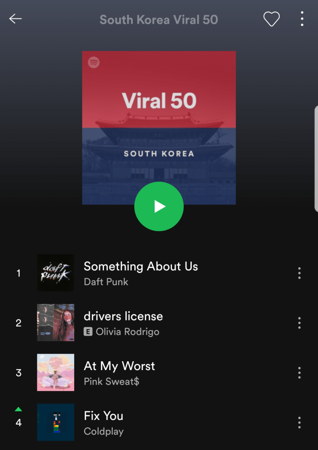The height and width of the screenshot is (450, 318).
Task: Open more options for Fix You
Action: coord(300,422)
